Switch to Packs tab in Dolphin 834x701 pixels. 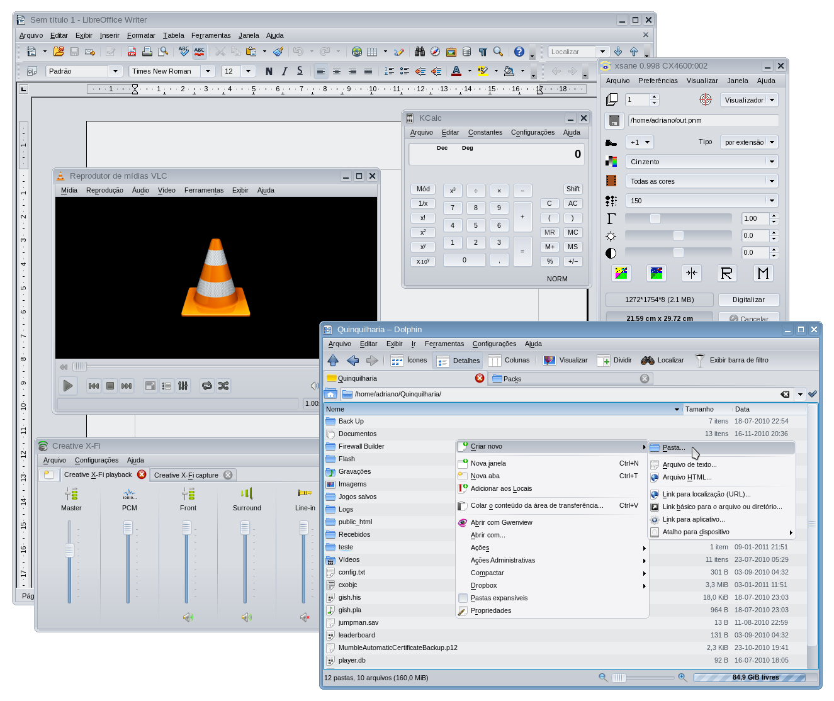click(570, 379)
